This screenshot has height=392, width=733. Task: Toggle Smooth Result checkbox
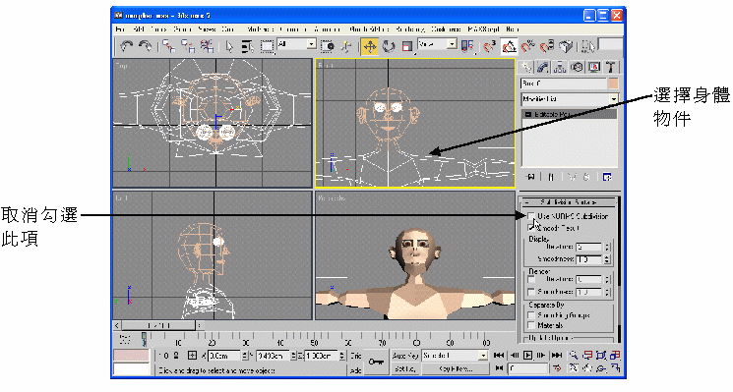pyautogui.click(x=531, y=228)
